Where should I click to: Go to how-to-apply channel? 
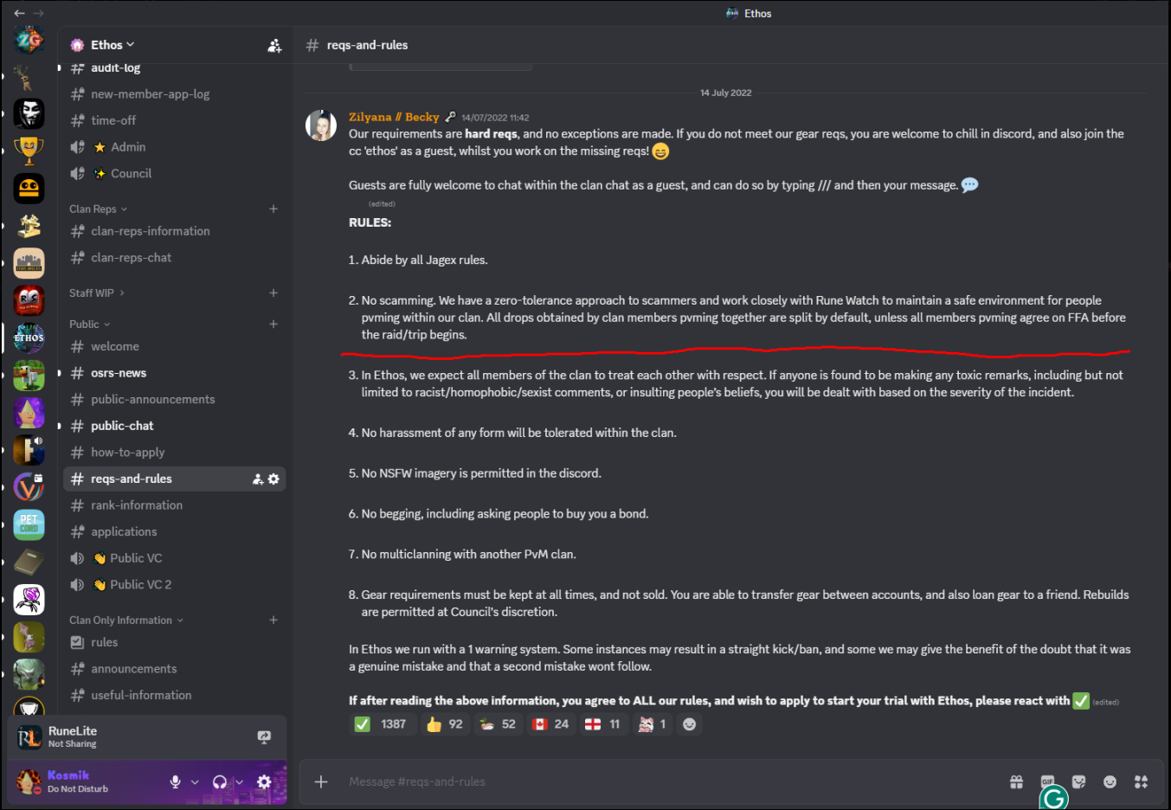(175, 452)
